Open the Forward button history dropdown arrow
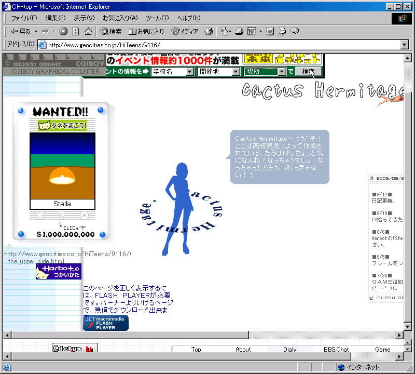Image resolution: width=415 pixels, height=374 pixels. pos(54,32)
